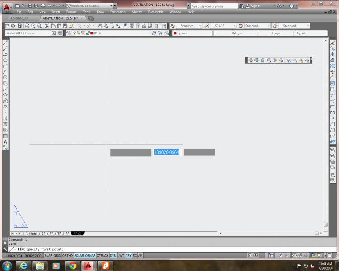Select the Table tool
The height and width of the screenshot is (271, 339).
tap(5, 136)
